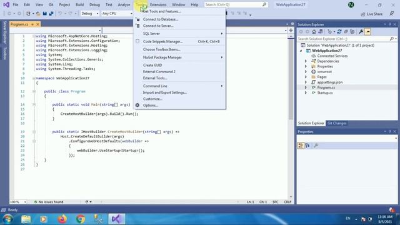Click the Visual Studio logo icon
Screen dimensions: 400x225
(x=6, y=4)
